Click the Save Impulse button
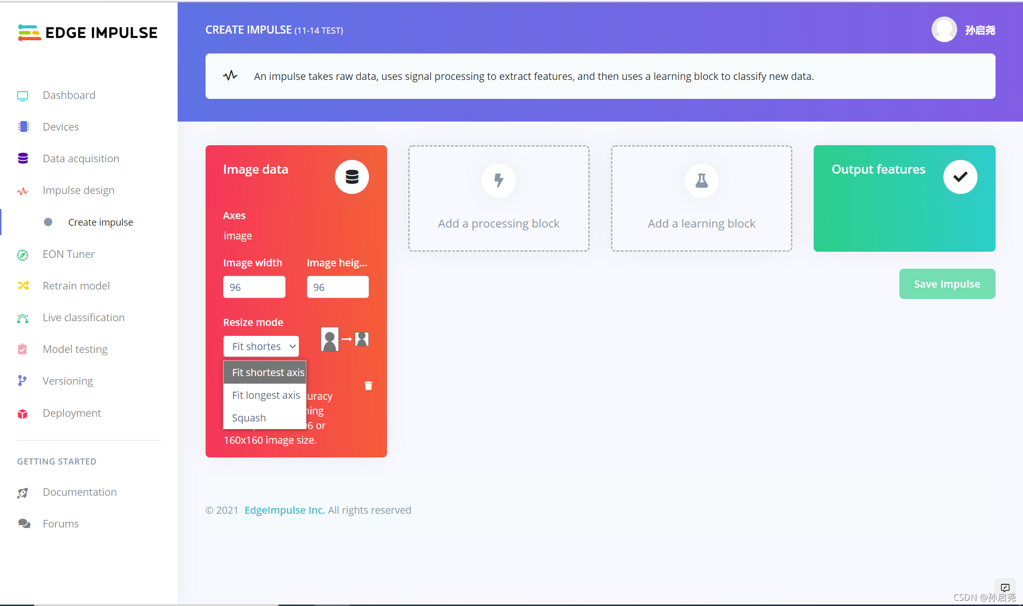 (947, 284)
